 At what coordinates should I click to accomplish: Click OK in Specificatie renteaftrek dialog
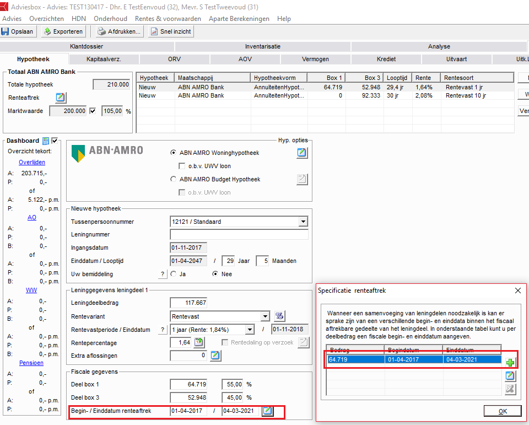click(503, 411)
